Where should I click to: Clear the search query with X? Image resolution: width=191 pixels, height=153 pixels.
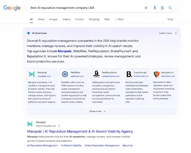coord(146,8)
